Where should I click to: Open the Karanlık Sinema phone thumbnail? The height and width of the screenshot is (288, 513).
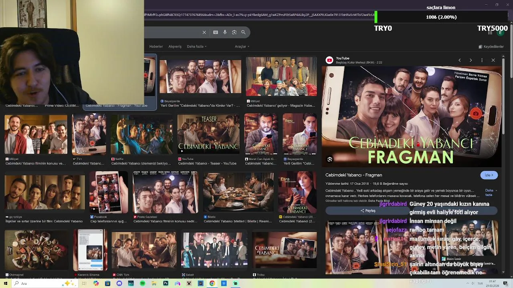tap(90, 250)
